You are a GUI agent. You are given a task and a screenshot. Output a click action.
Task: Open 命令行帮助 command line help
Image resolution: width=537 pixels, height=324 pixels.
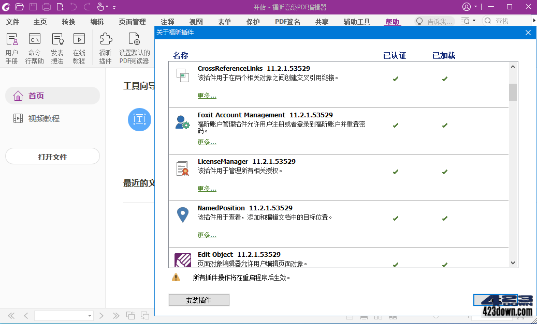[x=35, y=49]
